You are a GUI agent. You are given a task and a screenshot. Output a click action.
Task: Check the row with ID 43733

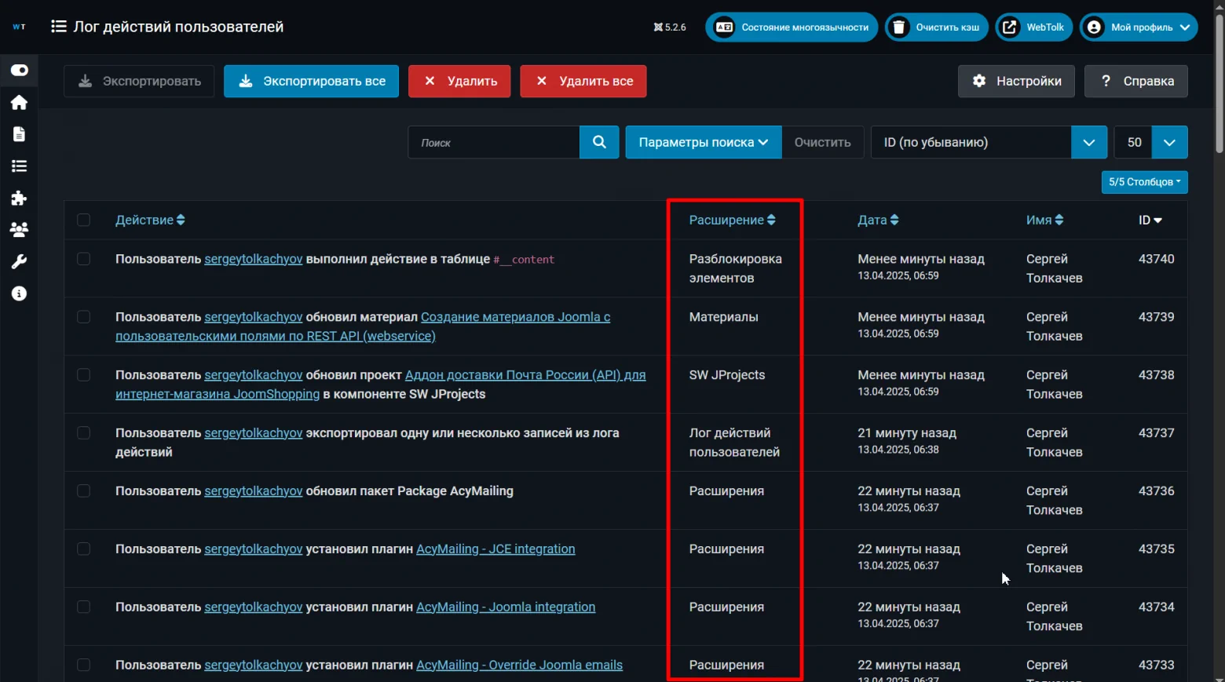click(83, 666)
